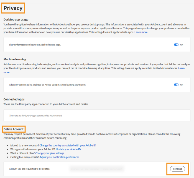Click Change the country associated with your Adobe ID
Image resolution: width=194 pixels, height=178 pixels.
68,145
